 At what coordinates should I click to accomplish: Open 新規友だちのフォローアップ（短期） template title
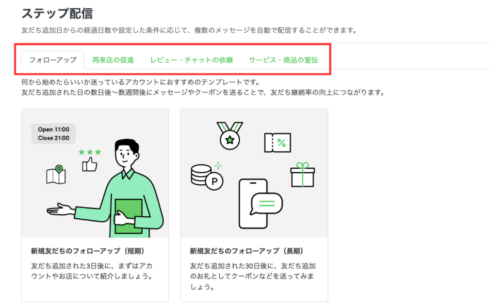[88, 251]
